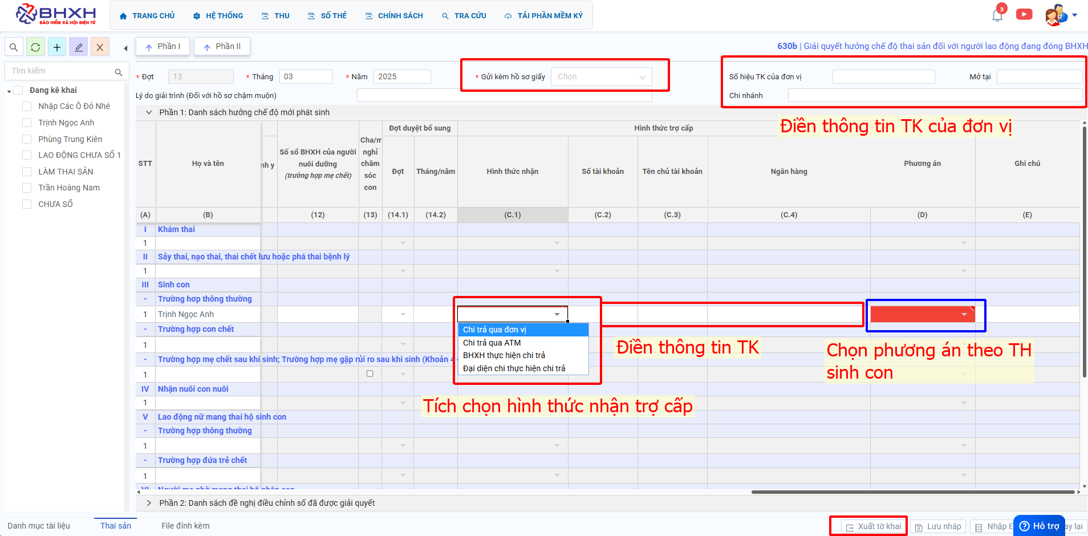Tick Nhập Các Ô Đỏ Nhé checkbox

pyautogui.click(x=27, y=106)
